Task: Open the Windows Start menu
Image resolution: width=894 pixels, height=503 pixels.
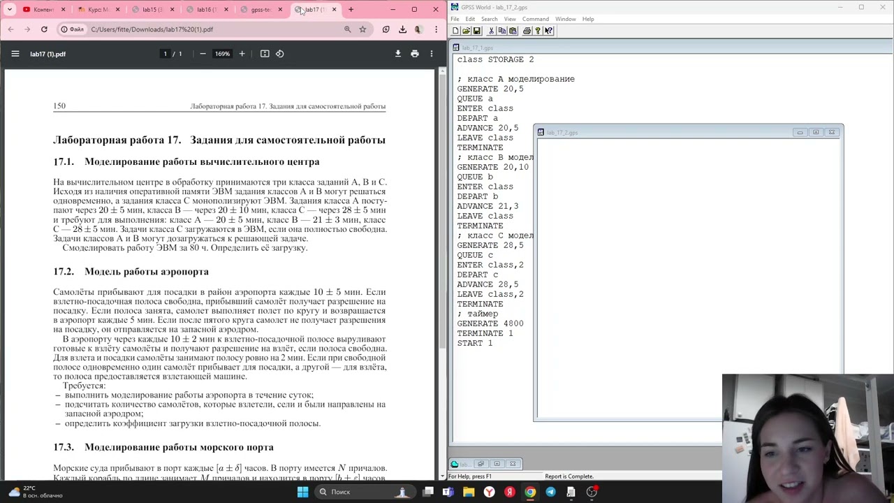Action: click(x=302, y=492)
